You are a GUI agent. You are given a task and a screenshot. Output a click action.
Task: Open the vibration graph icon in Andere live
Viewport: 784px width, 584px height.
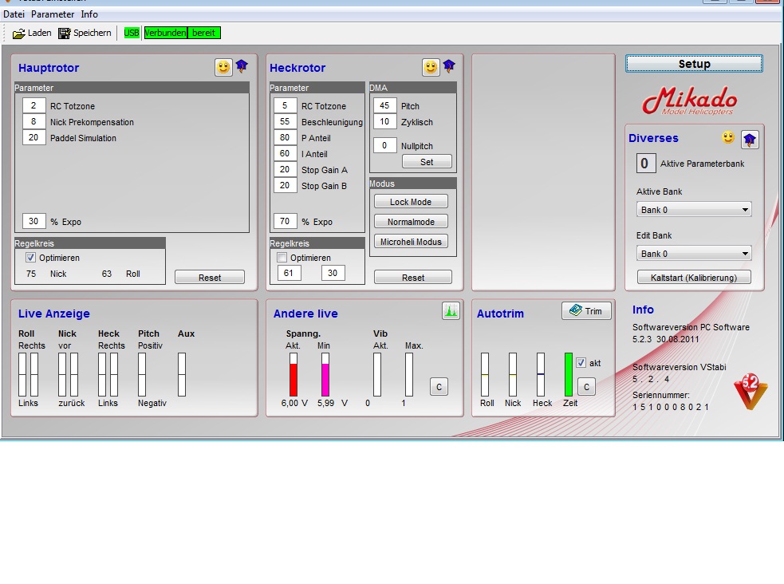[x=451, y=311]
